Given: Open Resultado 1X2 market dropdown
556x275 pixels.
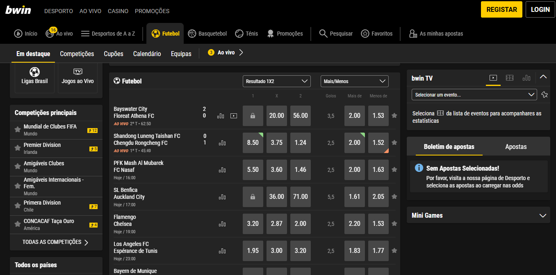Looking at the screenshot, I should 277,81.
